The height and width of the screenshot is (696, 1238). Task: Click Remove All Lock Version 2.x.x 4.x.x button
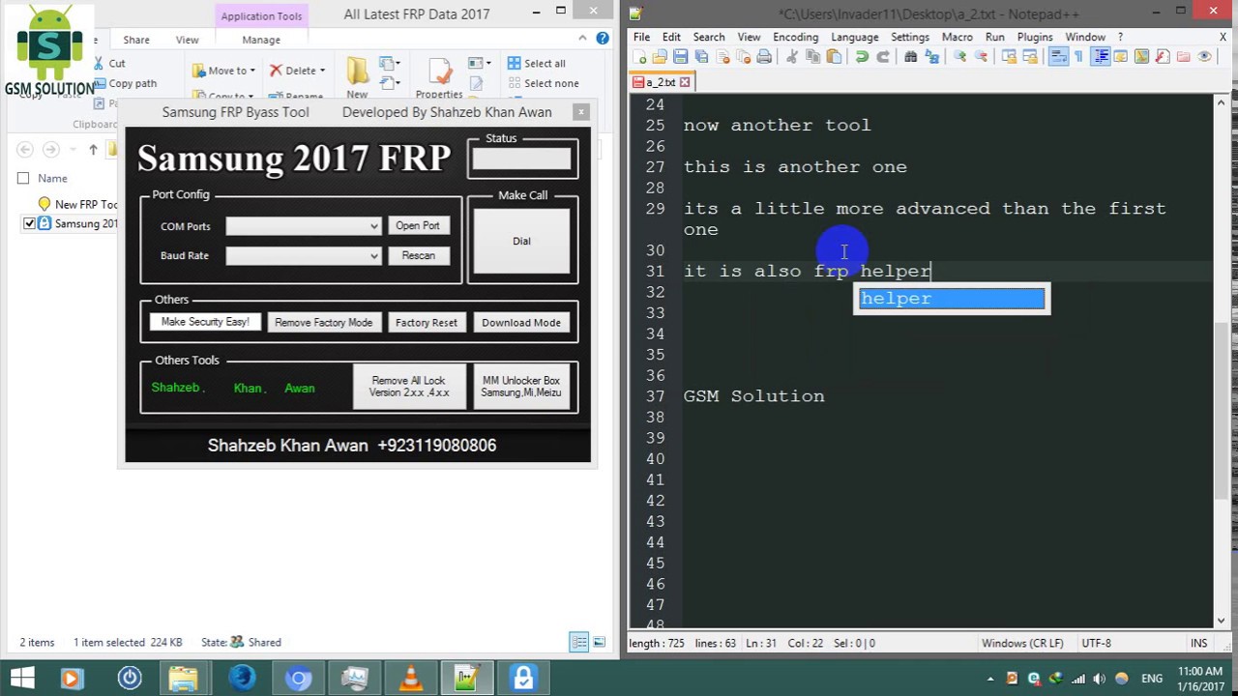pos(409,387)
